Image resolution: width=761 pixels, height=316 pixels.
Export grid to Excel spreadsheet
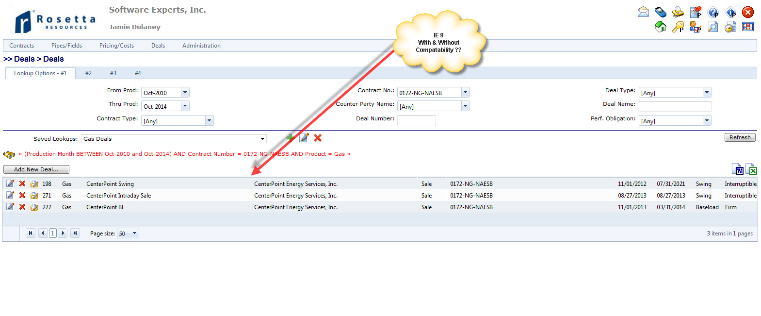tap(751, 169)
